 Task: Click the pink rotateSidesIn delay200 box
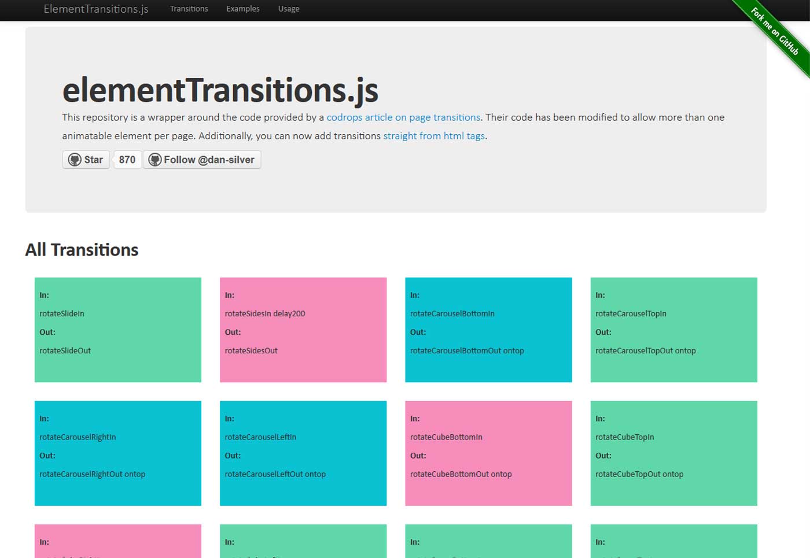(x=303, y=330)
